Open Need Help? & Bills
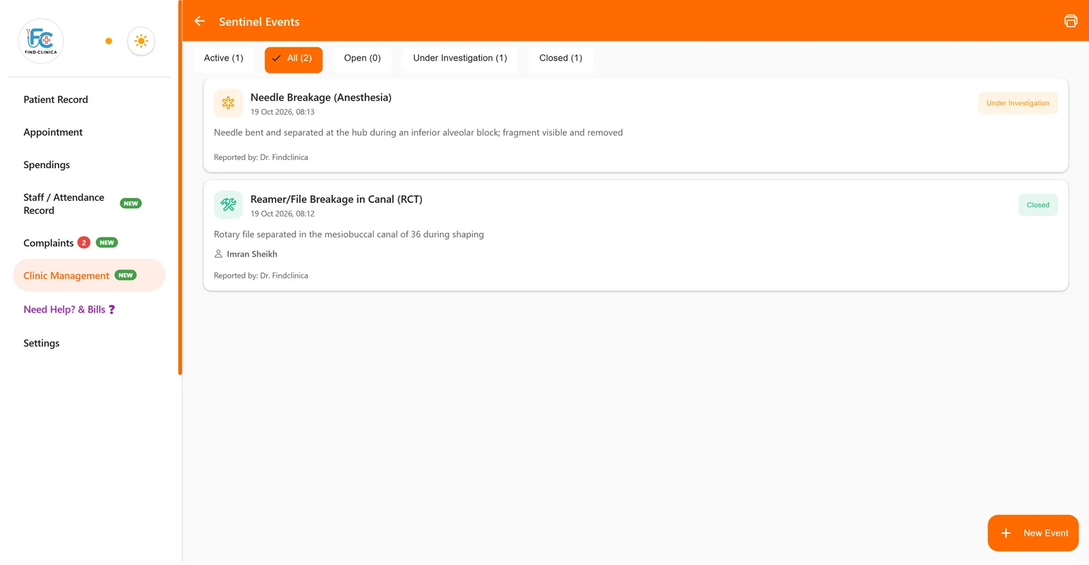This screenshot has width=1089, height=565. point(69,310)
